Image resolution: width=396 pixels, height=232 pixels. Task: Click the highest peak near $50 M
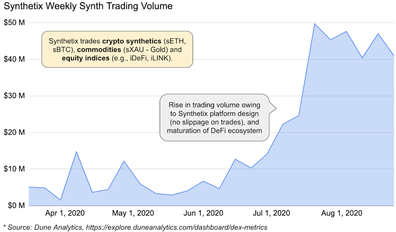tap(314, 24)
